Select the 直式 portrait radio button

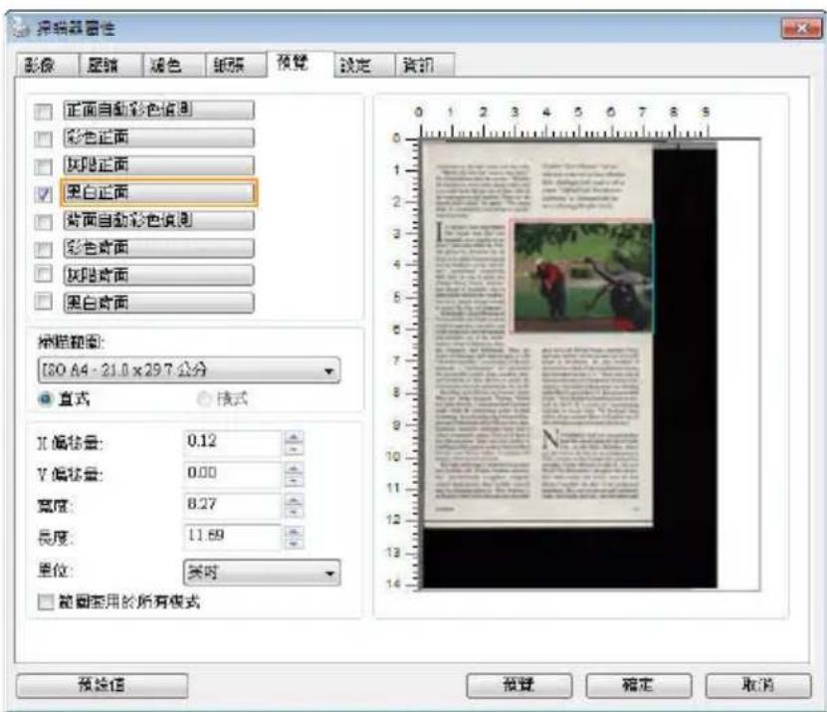[x=46, y=399]
